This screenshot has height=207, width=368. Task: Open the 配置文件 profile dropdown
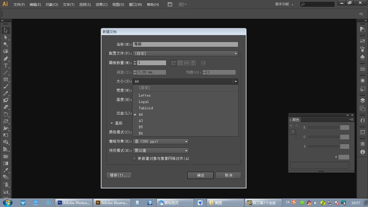click(185, 53)
